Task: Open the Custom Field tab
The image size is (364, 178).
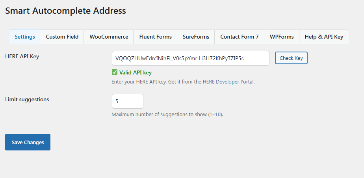Action: point(62,37)
